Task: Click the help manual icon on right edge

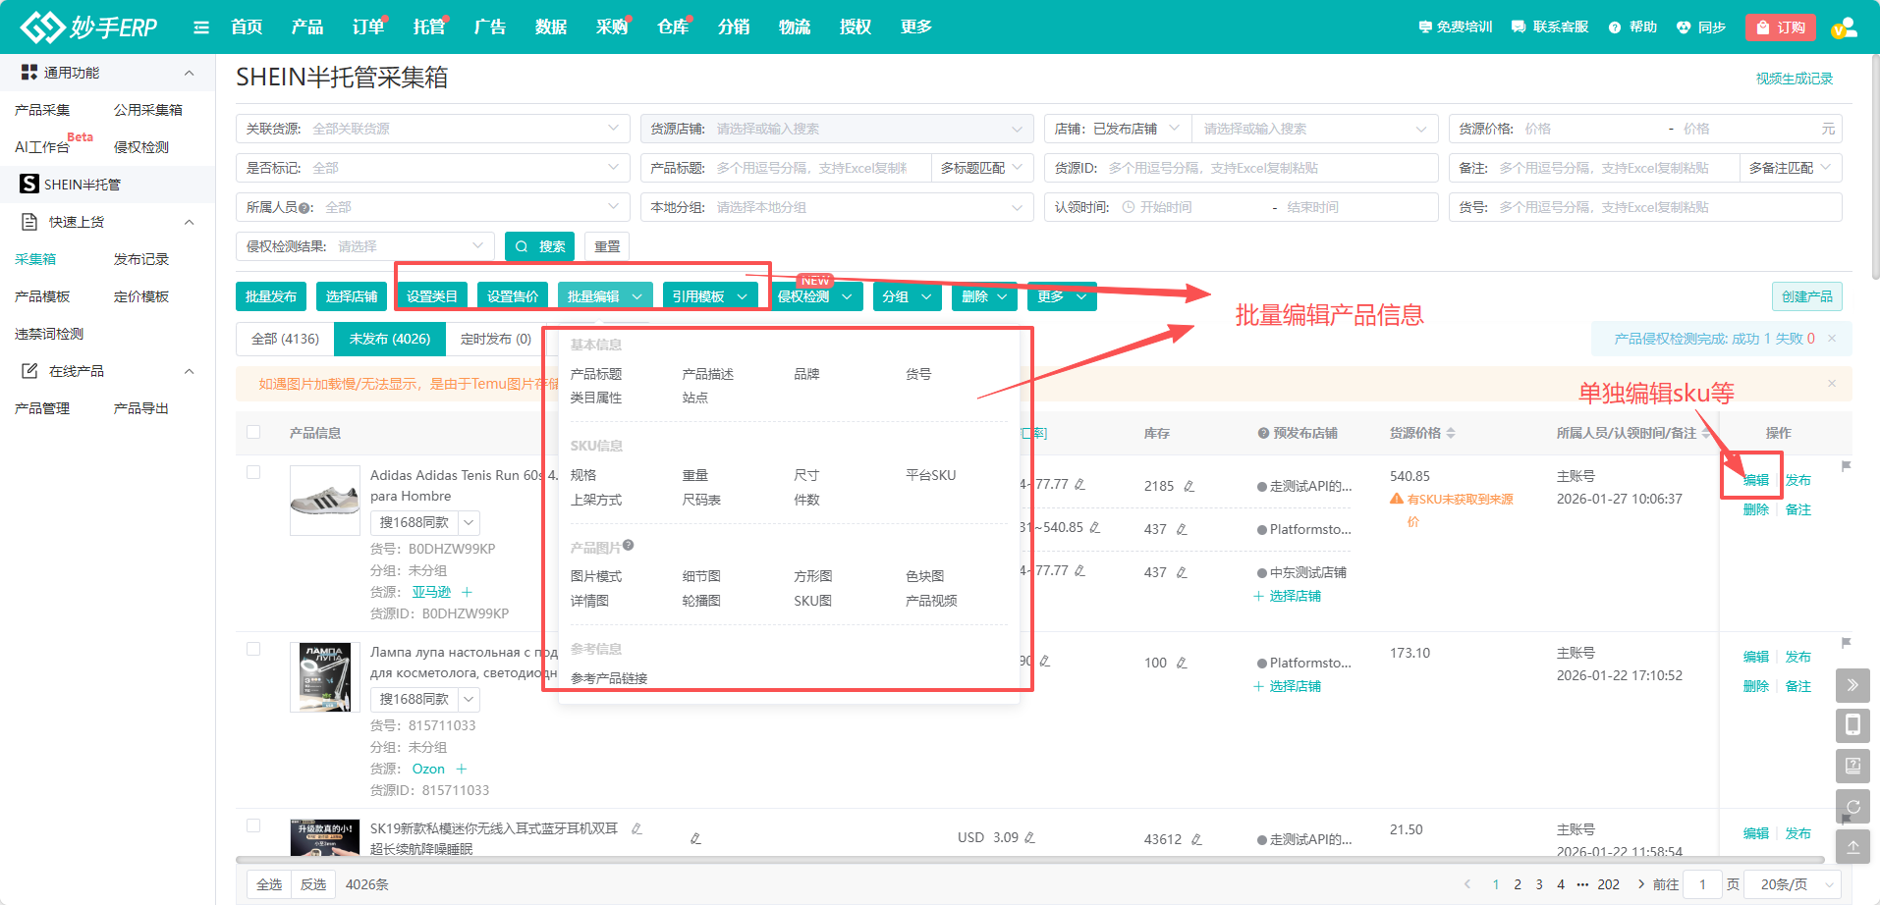Action: click(1853, 766)
